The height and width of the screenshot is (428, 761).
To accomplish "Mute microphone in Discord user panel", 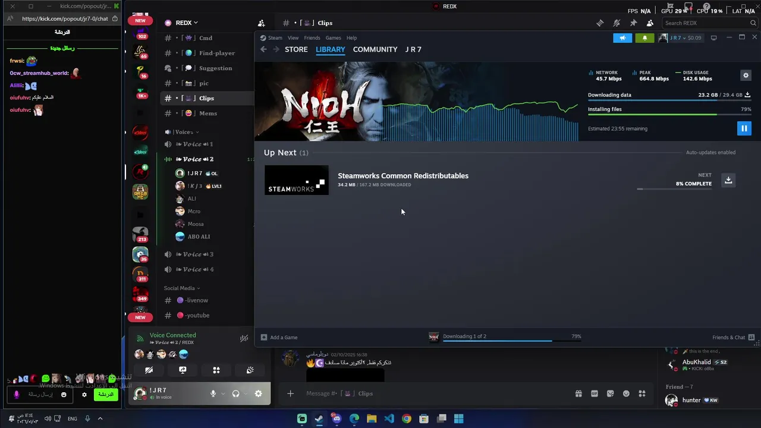I will 213,394.
